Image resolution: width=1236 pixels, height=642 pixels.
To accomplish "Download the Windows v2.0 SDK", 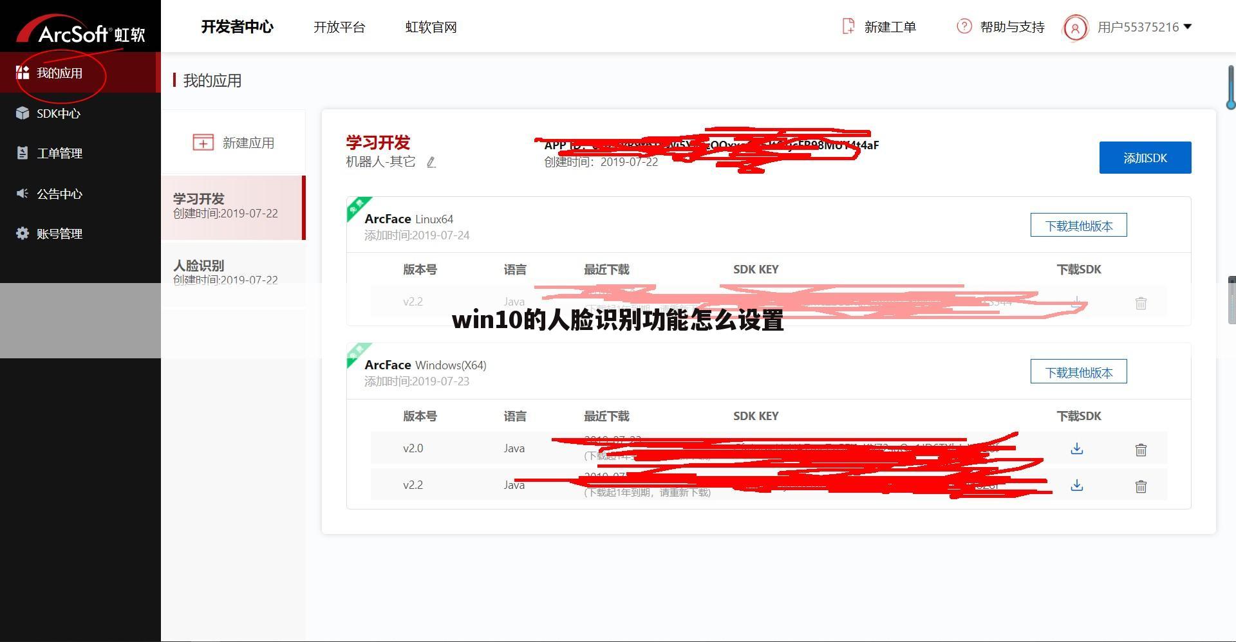I will click(x=1077, y=448).
